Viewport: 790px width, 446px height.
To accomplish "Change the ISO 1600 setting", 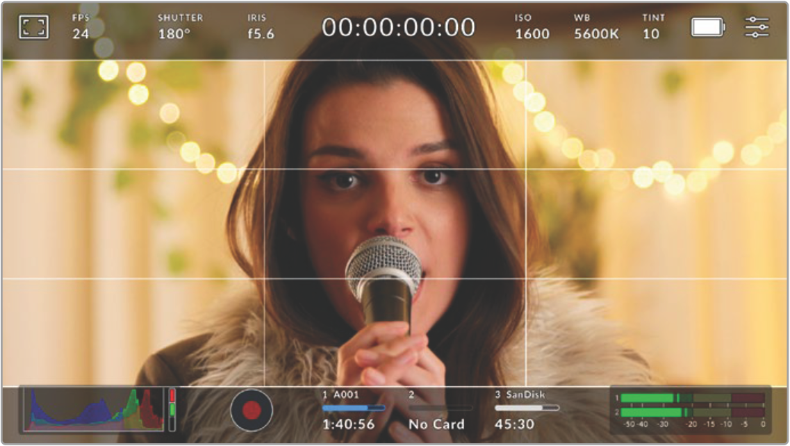I will coord(532,26).
